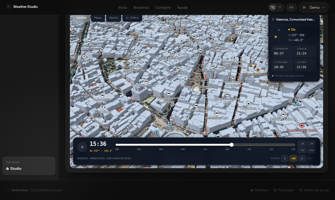
Task: Click the Plaça de l'Ajuntament location marker
Action: tap(197, 89)
